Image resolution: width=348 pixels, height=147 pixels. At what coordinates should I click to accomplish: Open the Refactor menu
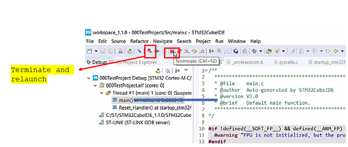point(140,41)
